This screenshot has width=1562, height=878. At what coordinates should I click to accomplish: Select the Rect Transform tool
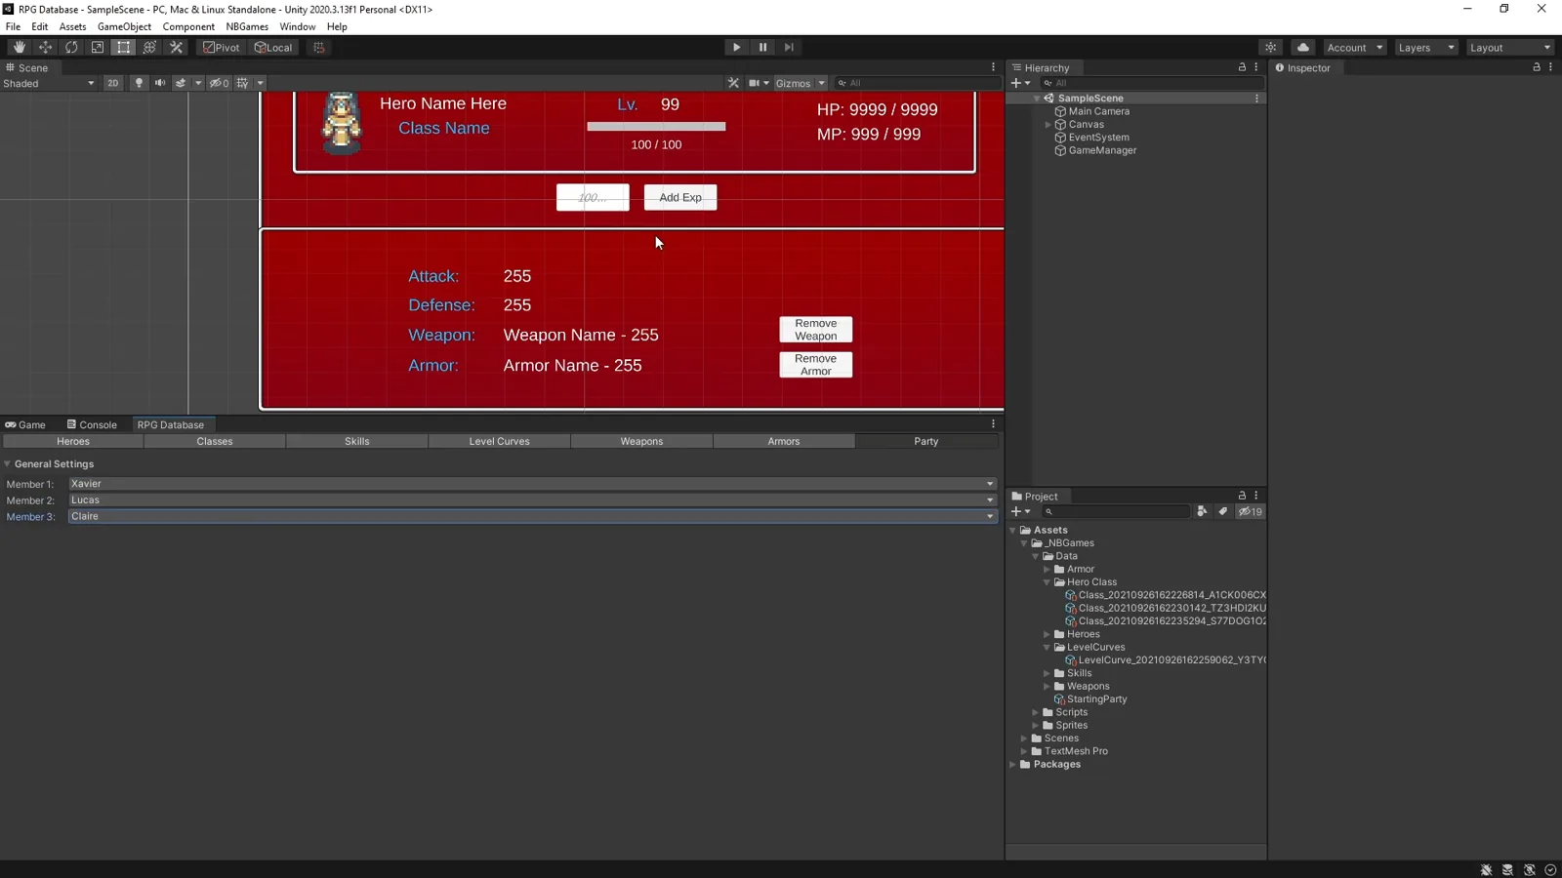123,47
